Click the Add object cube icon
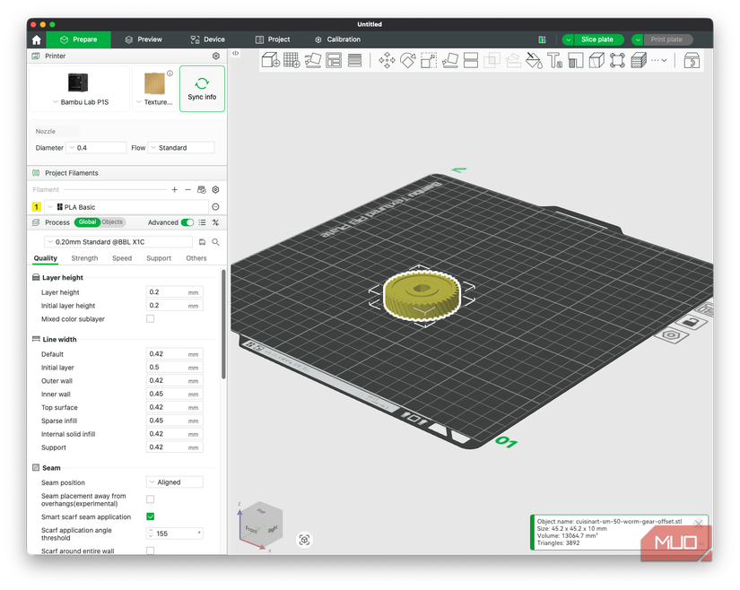This screenshot has height=590, width=740. [270, 60]
